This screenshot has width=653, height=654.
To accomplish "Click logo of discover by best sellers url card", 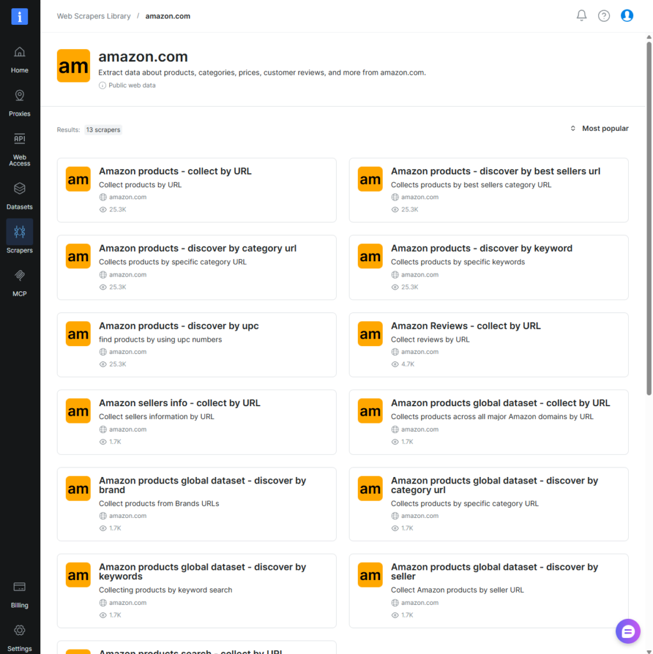I will 370,179.
